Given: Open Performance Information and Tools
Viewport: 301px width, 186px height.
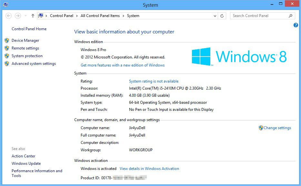Looking at the screenshot, I should [37, 173].
